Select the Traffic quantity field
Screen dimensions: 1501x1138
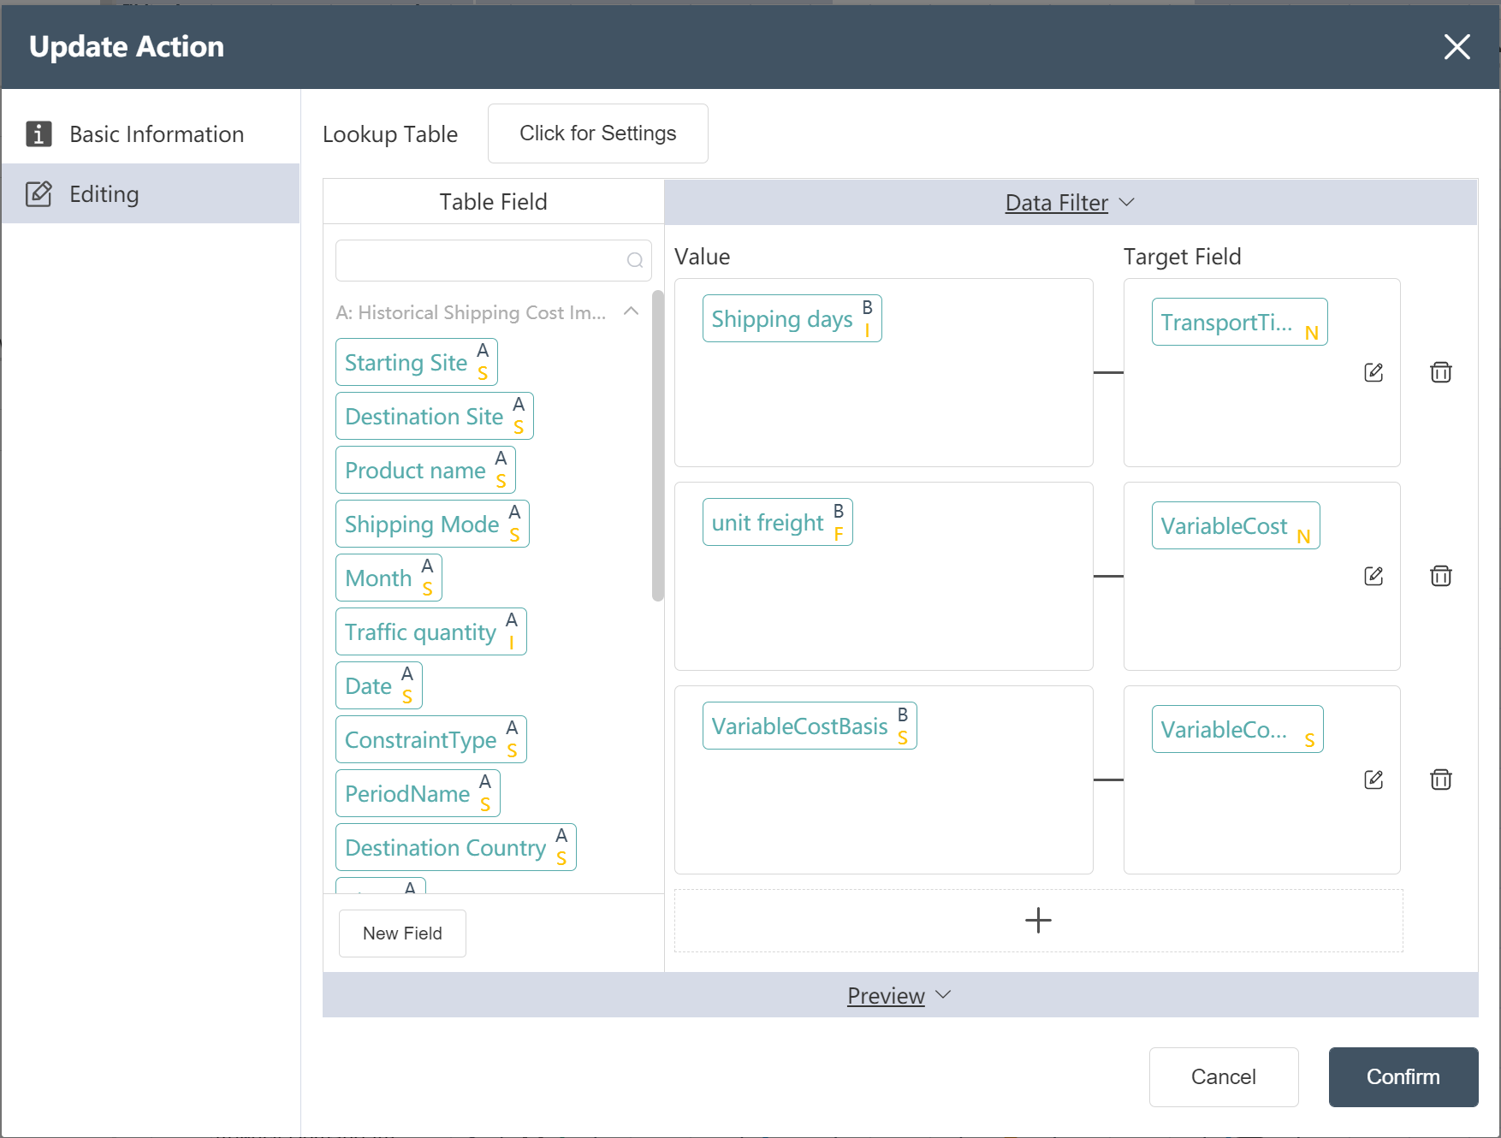431,631
